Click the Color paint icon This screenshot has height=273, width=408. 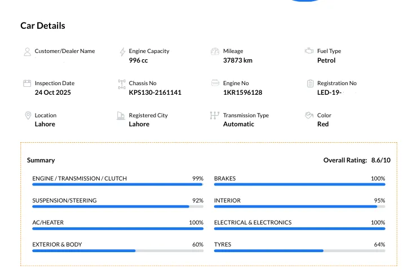point(309,115)
